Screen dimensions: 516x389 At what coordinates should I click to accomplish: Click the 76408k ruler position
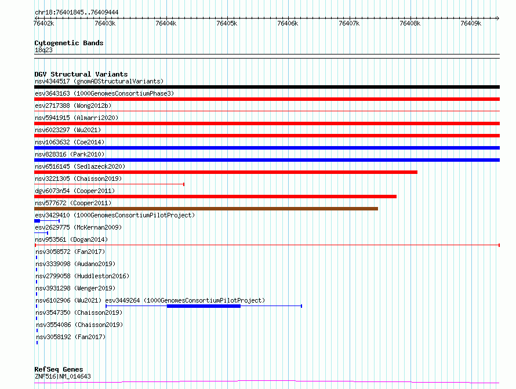click(x=410, y=23)
